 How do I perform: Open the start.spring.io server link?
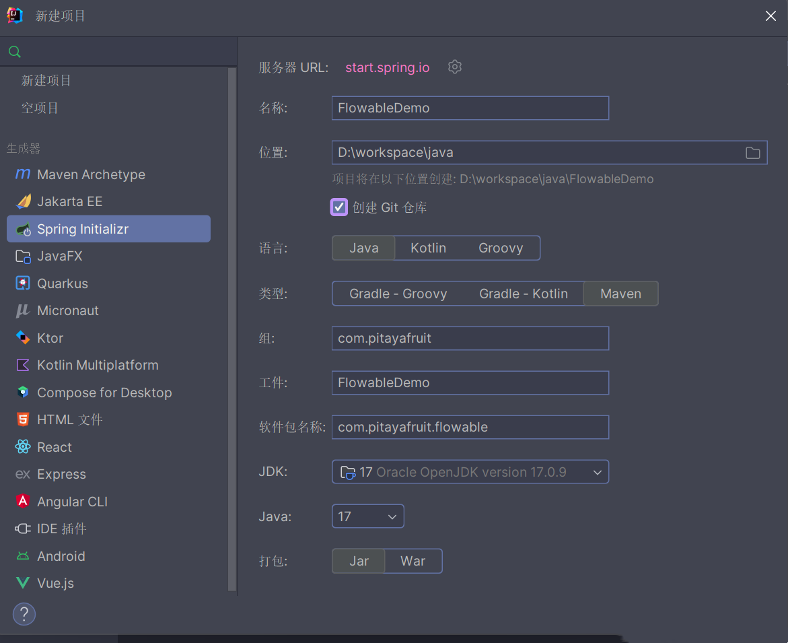[387, 67]
